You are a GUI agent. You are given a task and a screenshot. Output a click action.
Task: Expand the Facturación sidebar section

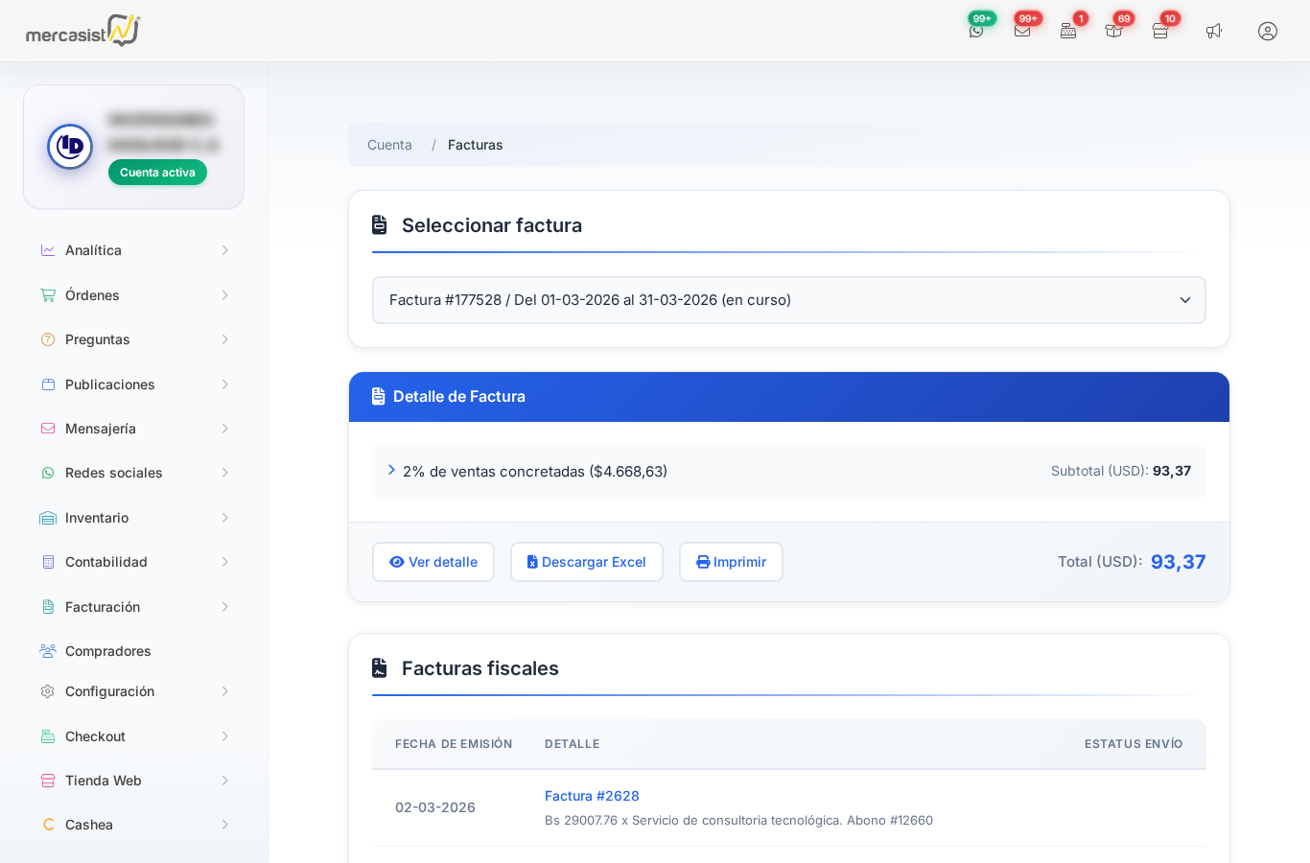pos(133,607)
